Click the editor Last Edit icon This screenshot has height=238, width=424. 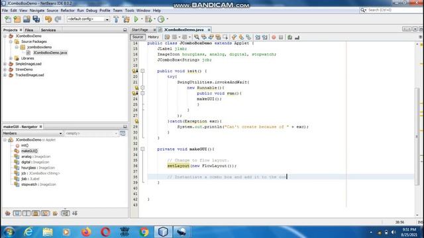167,37
